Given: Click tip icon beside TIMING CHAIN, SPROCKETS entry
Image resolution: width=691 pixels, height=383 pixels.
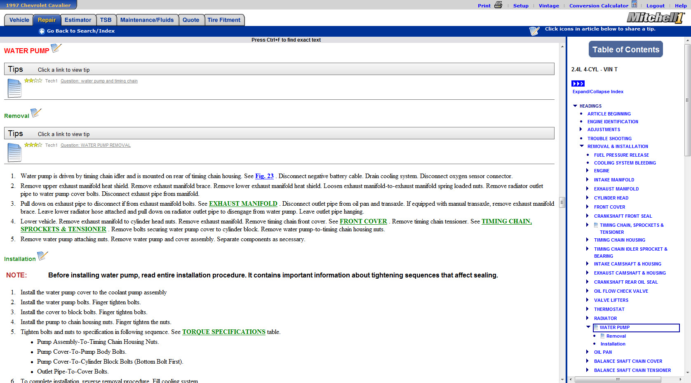Looking at the screenshot, I should click(x=596, y=225).
